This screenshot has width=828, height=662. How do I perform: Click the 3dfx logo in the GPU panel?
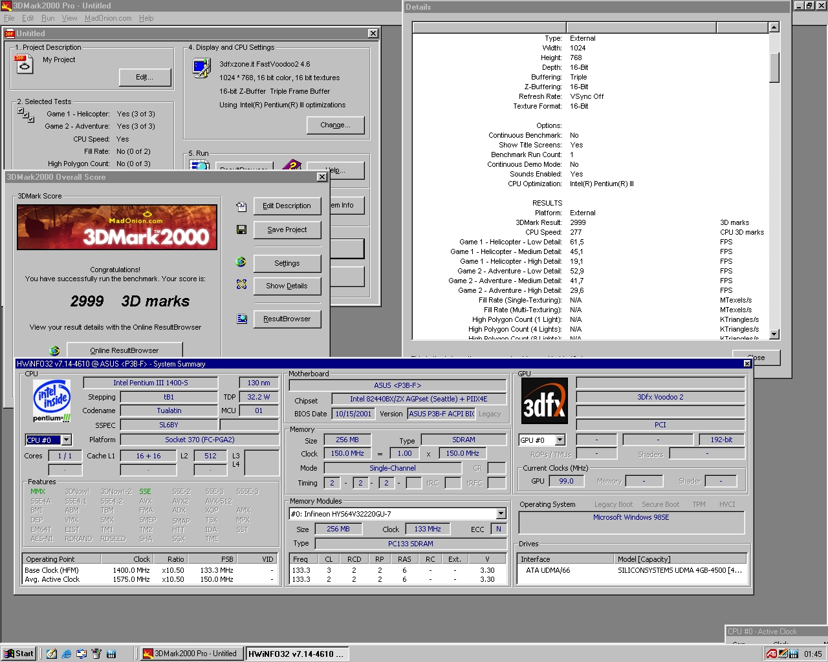pyautogui.click(x=544, y=401)
